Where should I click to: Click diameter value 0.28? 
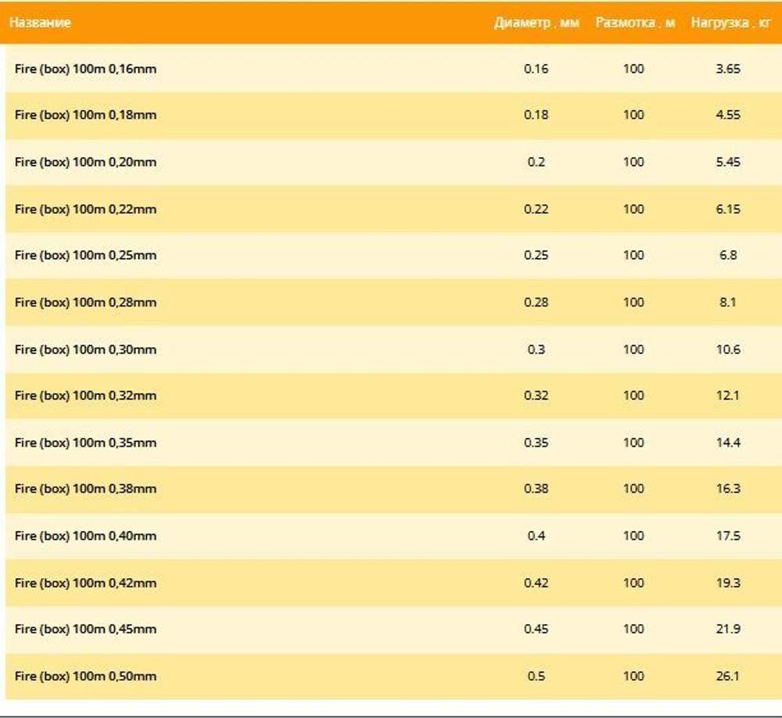(x=536, y=303)
